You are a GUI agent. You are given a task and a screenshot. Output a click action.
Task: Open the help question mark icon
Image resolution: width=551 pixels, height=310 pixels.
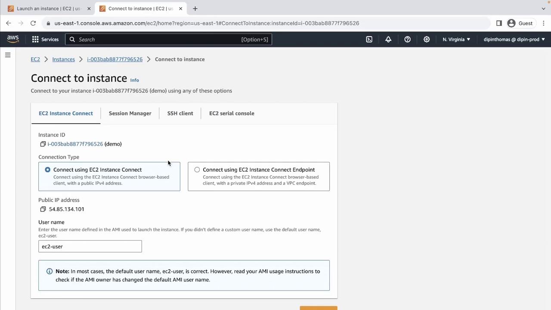[407, 39]
